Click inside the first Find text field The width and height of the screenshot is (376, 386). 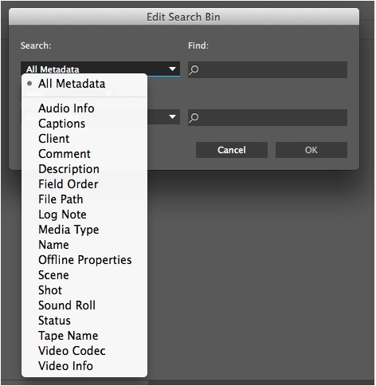point(268,69)
